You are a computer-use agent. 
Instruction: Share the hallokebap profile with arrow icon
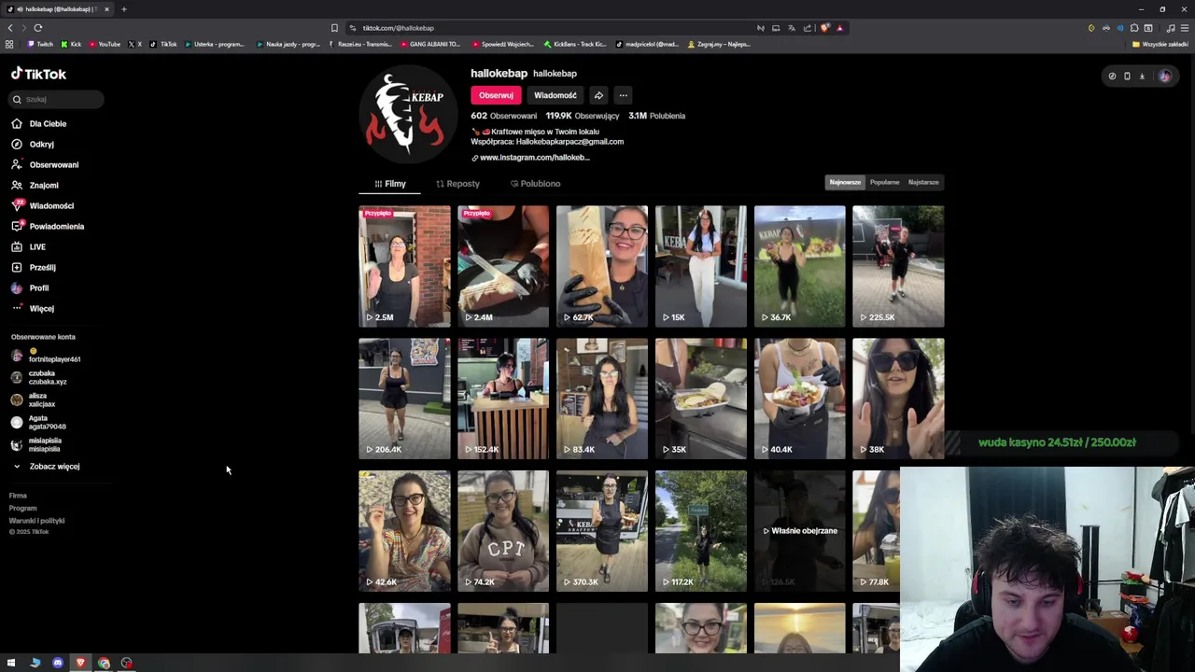pyautogui.click(x=598, y=95)
